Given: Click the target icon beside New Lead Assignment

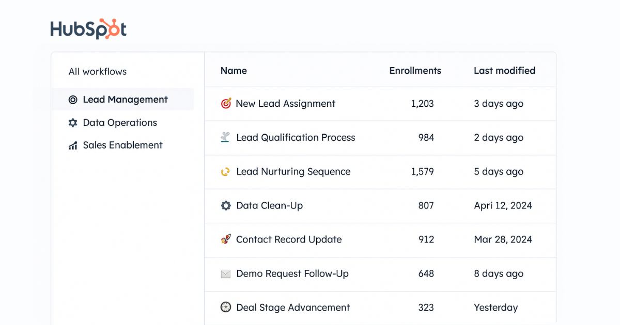Looking at the screenshot, I should tap(226, 104).
